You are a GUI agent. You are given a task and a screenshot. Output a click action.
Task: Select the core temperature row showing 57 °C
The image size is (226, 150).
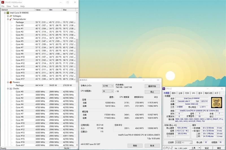coord(45,48)
